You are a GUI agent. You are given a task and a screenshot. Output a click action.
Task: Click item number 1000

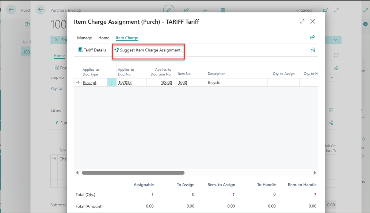click(x=182, y=82)
